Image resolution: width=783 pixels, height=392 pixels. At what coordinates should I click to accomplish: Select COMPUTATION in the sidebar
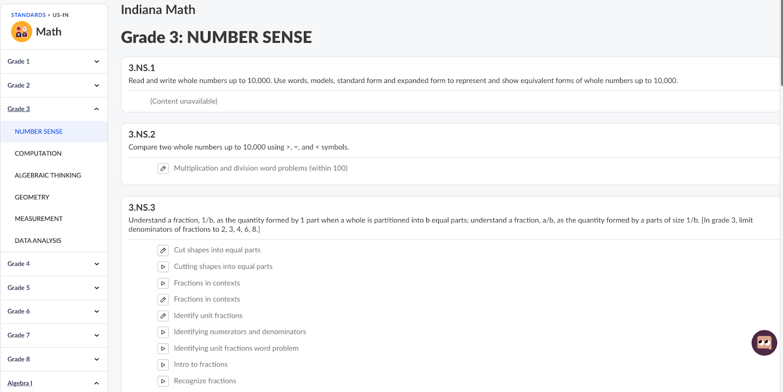point(38,153)
